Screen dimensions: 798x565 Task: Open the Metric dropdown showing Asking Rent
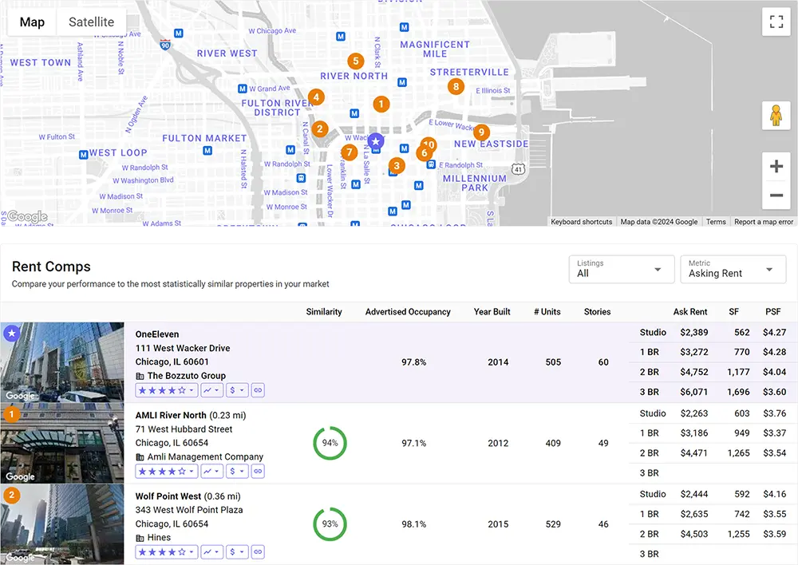click(733, 271)
